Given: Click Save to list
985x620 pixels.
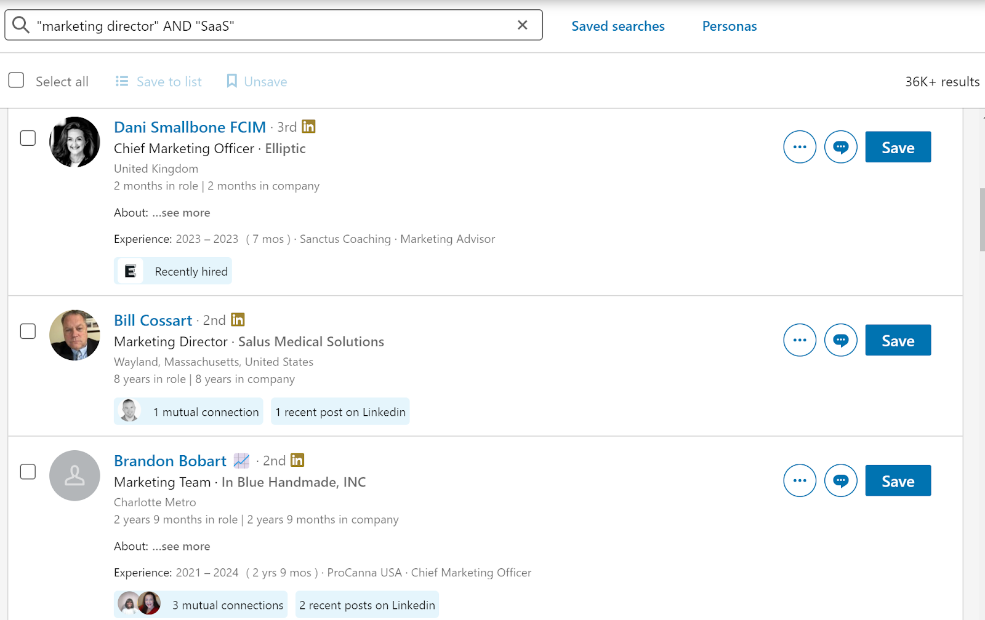Looking at the screenshot, I should pyautogui.click(x=159, y=81).
